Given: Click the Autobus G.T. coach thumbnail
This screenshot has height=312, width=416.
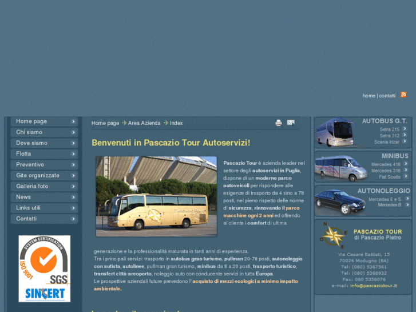Looking at the screenshot, I should tap(335, 132).
